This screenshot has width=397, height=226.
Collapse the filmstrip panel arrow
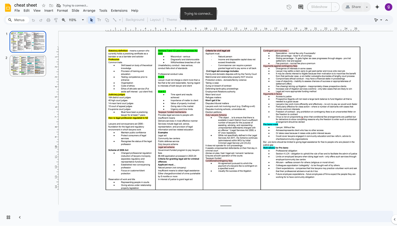click(20, 217)
